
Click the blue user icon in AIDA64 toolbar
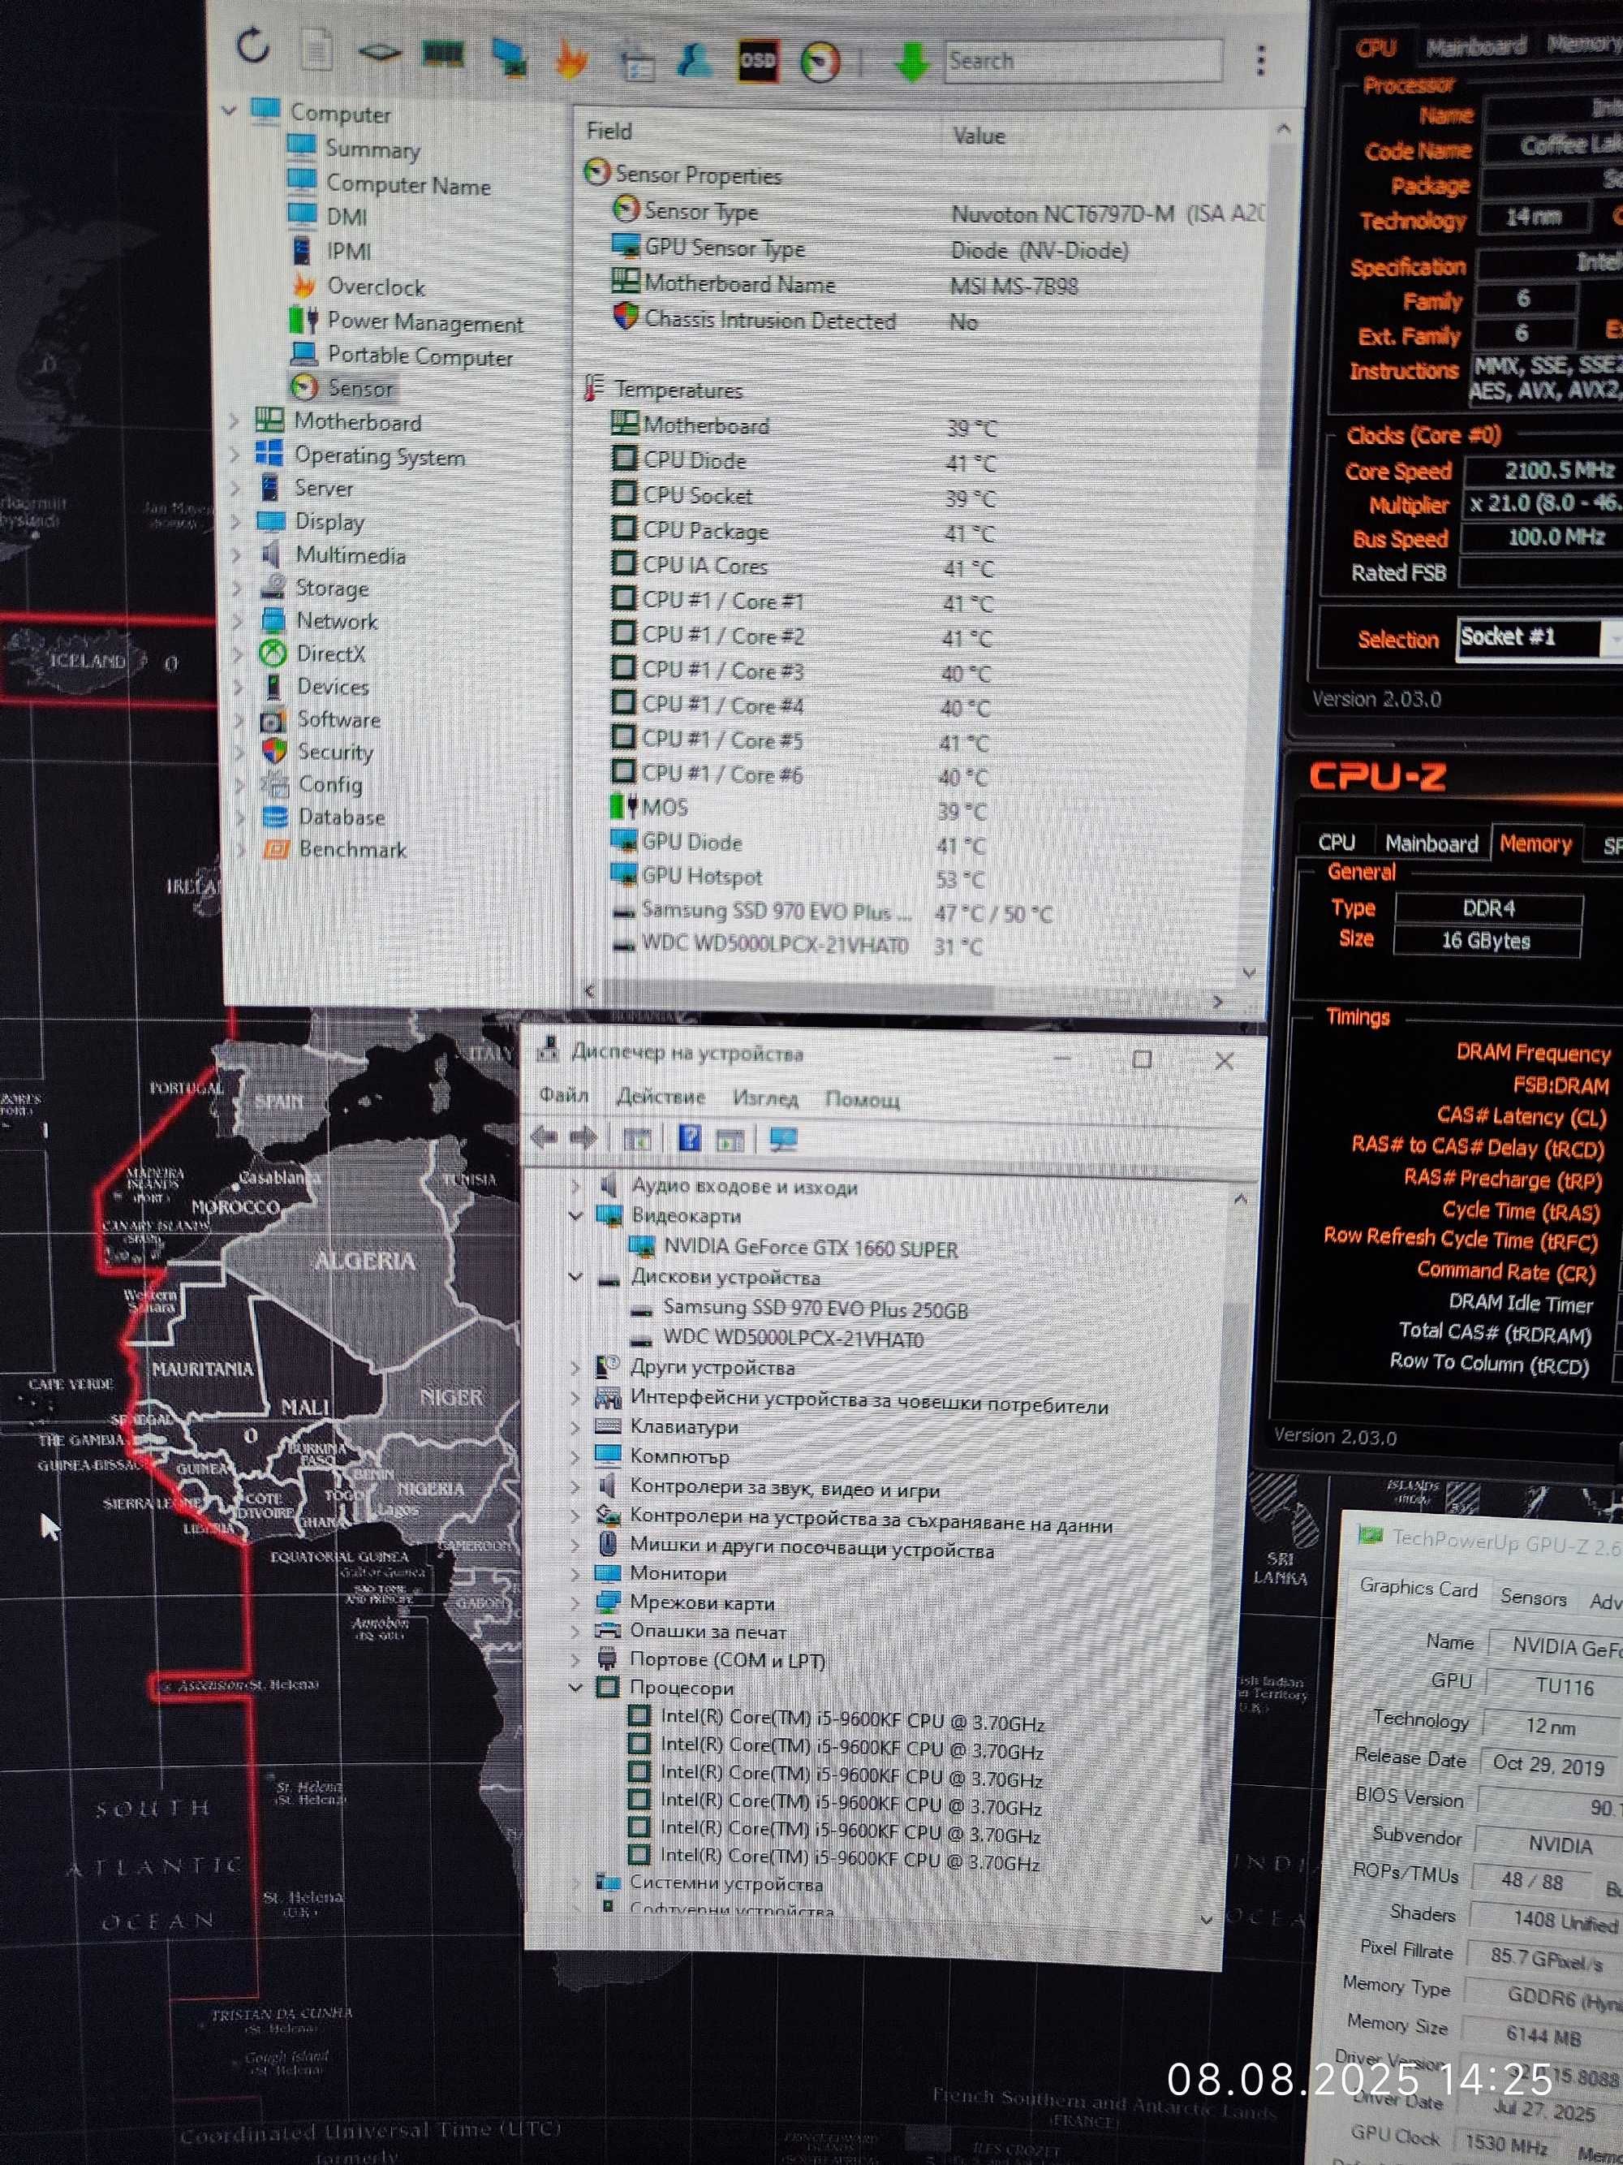(695, 61)
